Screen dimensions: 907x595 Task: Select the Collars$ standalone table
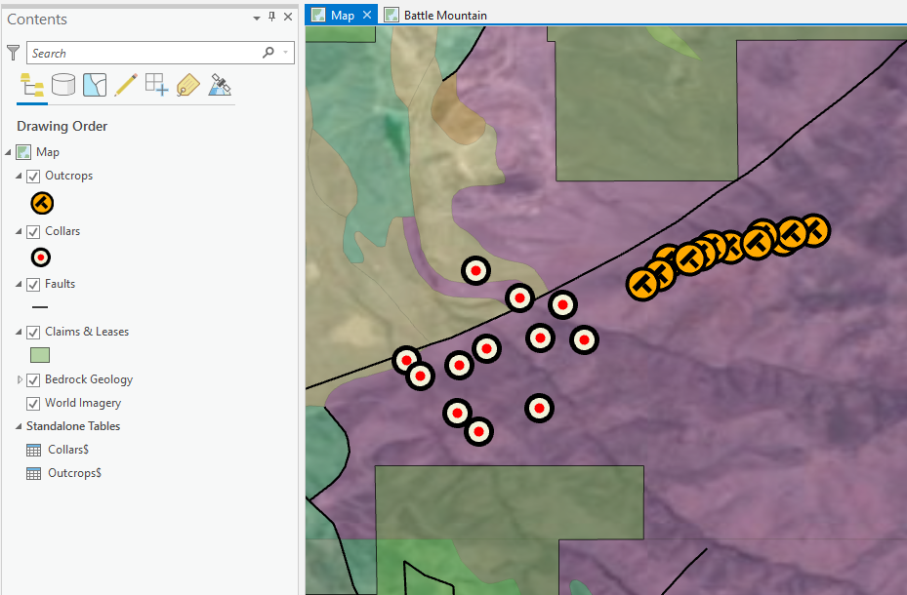(x=68, y=450)
